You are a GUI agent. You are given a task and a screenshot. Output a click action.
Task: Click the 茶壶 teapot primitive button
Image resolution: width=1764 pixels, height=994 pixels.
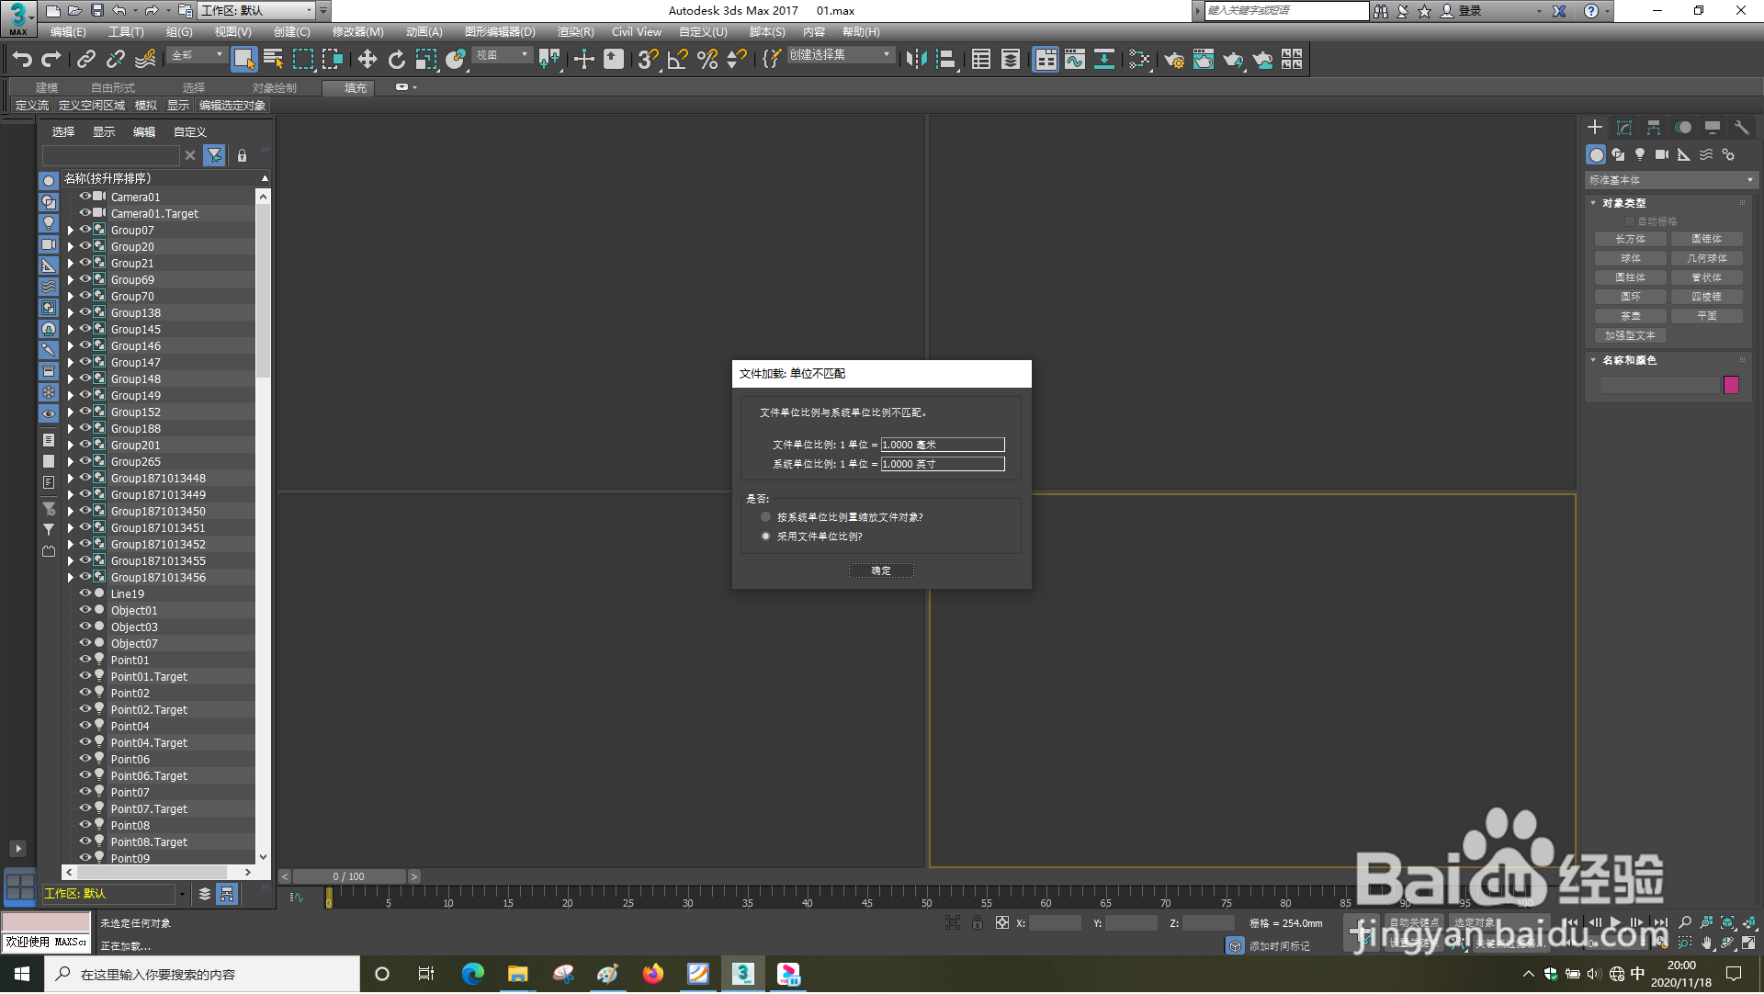coord(1631,316)
